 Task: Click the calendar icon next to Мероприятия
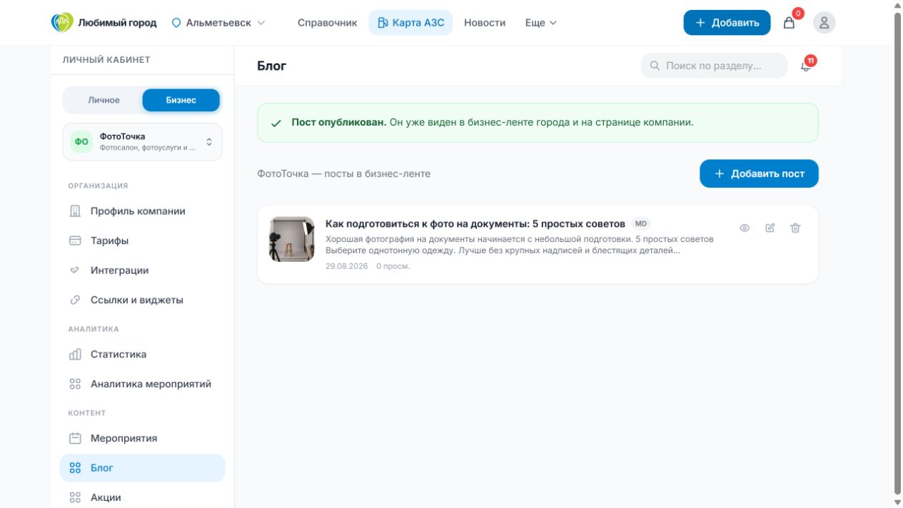pyautogui.click(x=75, y=438)
